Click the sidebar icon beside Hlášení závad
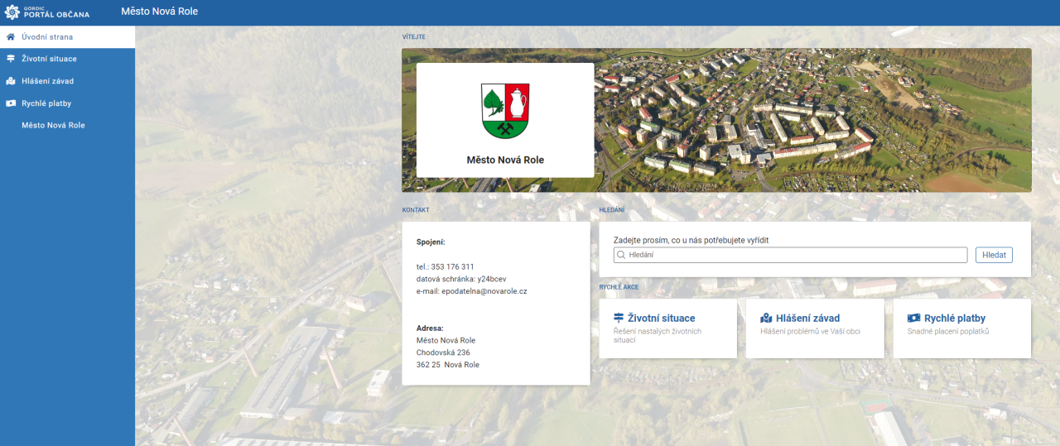This screenshot has height=446, width=1060. (11, 81)
